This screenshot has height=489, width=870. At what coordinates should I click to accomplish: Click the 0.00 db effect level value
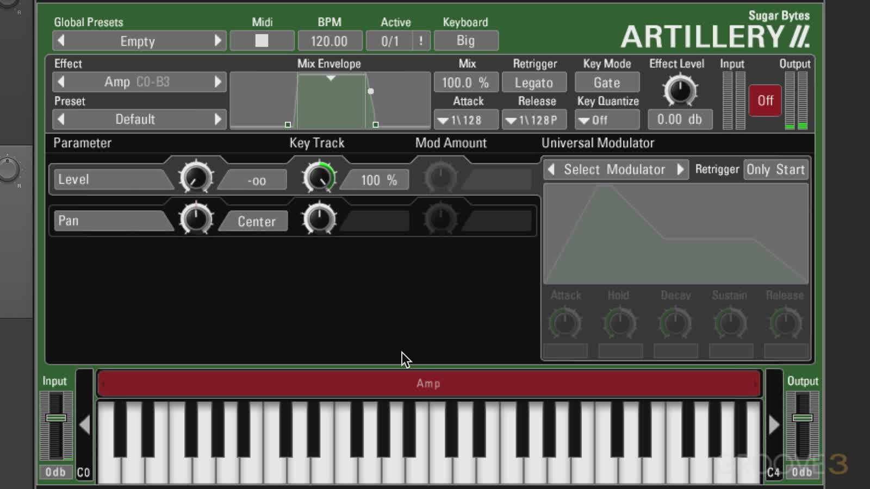click(680, 120)
